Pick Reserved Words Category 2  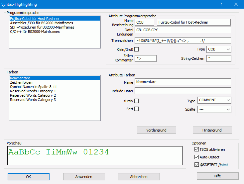pos(33,95)
